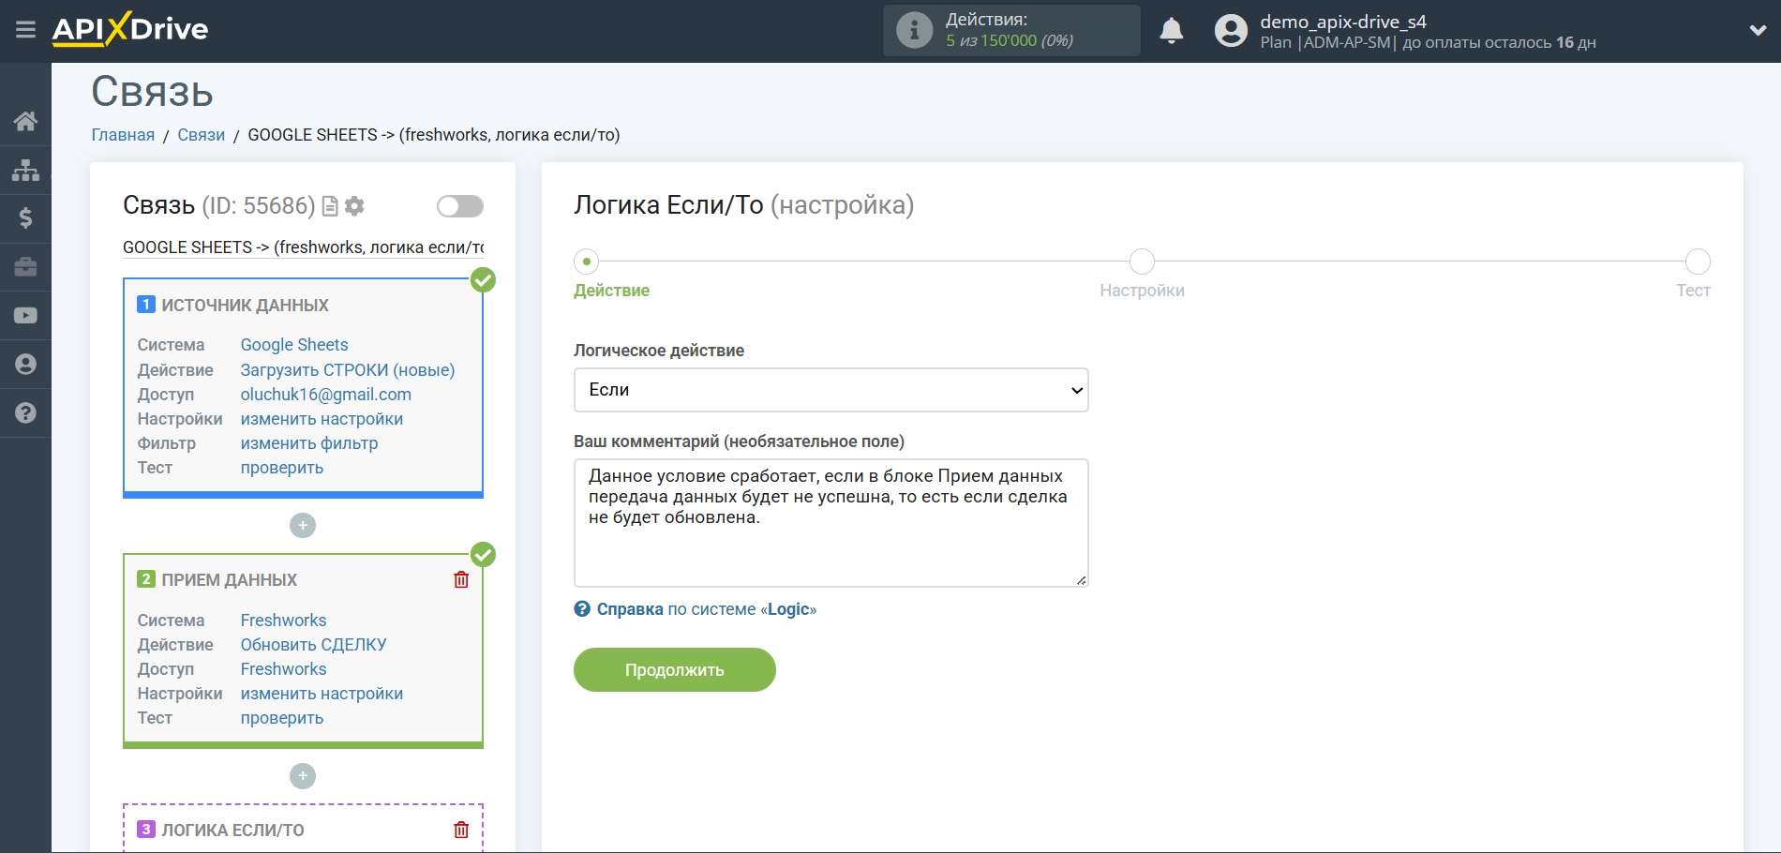Open the connections sitemap sidebar icon
1781x853 pixels.
tap(25, 170)
